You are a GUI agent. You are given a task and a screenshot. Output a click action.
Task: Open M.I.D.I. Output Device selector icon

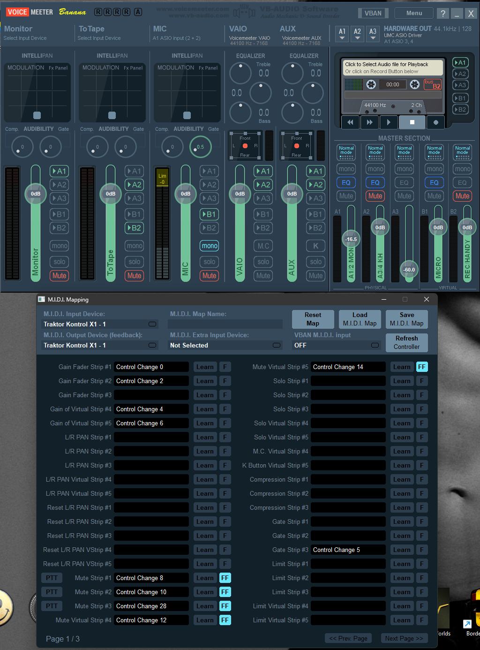click(x=152, y=345)
